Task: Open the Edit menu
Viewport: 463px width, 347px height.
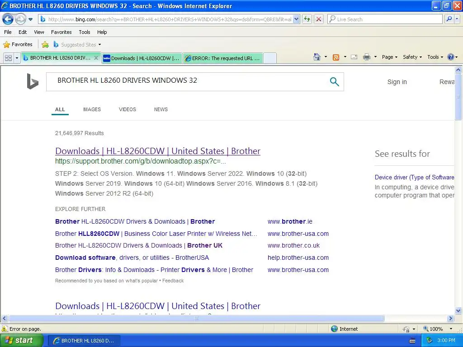Action: coord(23,32)
